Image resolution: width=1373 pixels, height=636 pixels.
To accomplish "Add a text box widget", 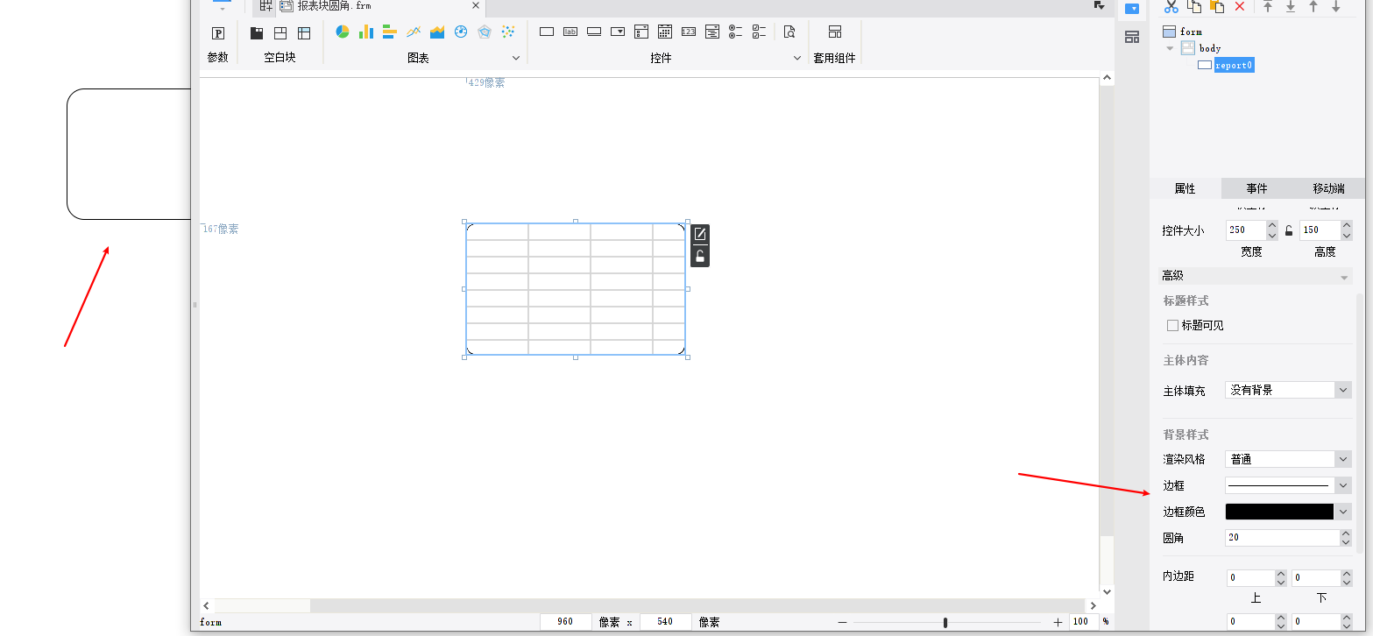I will 547,32.
